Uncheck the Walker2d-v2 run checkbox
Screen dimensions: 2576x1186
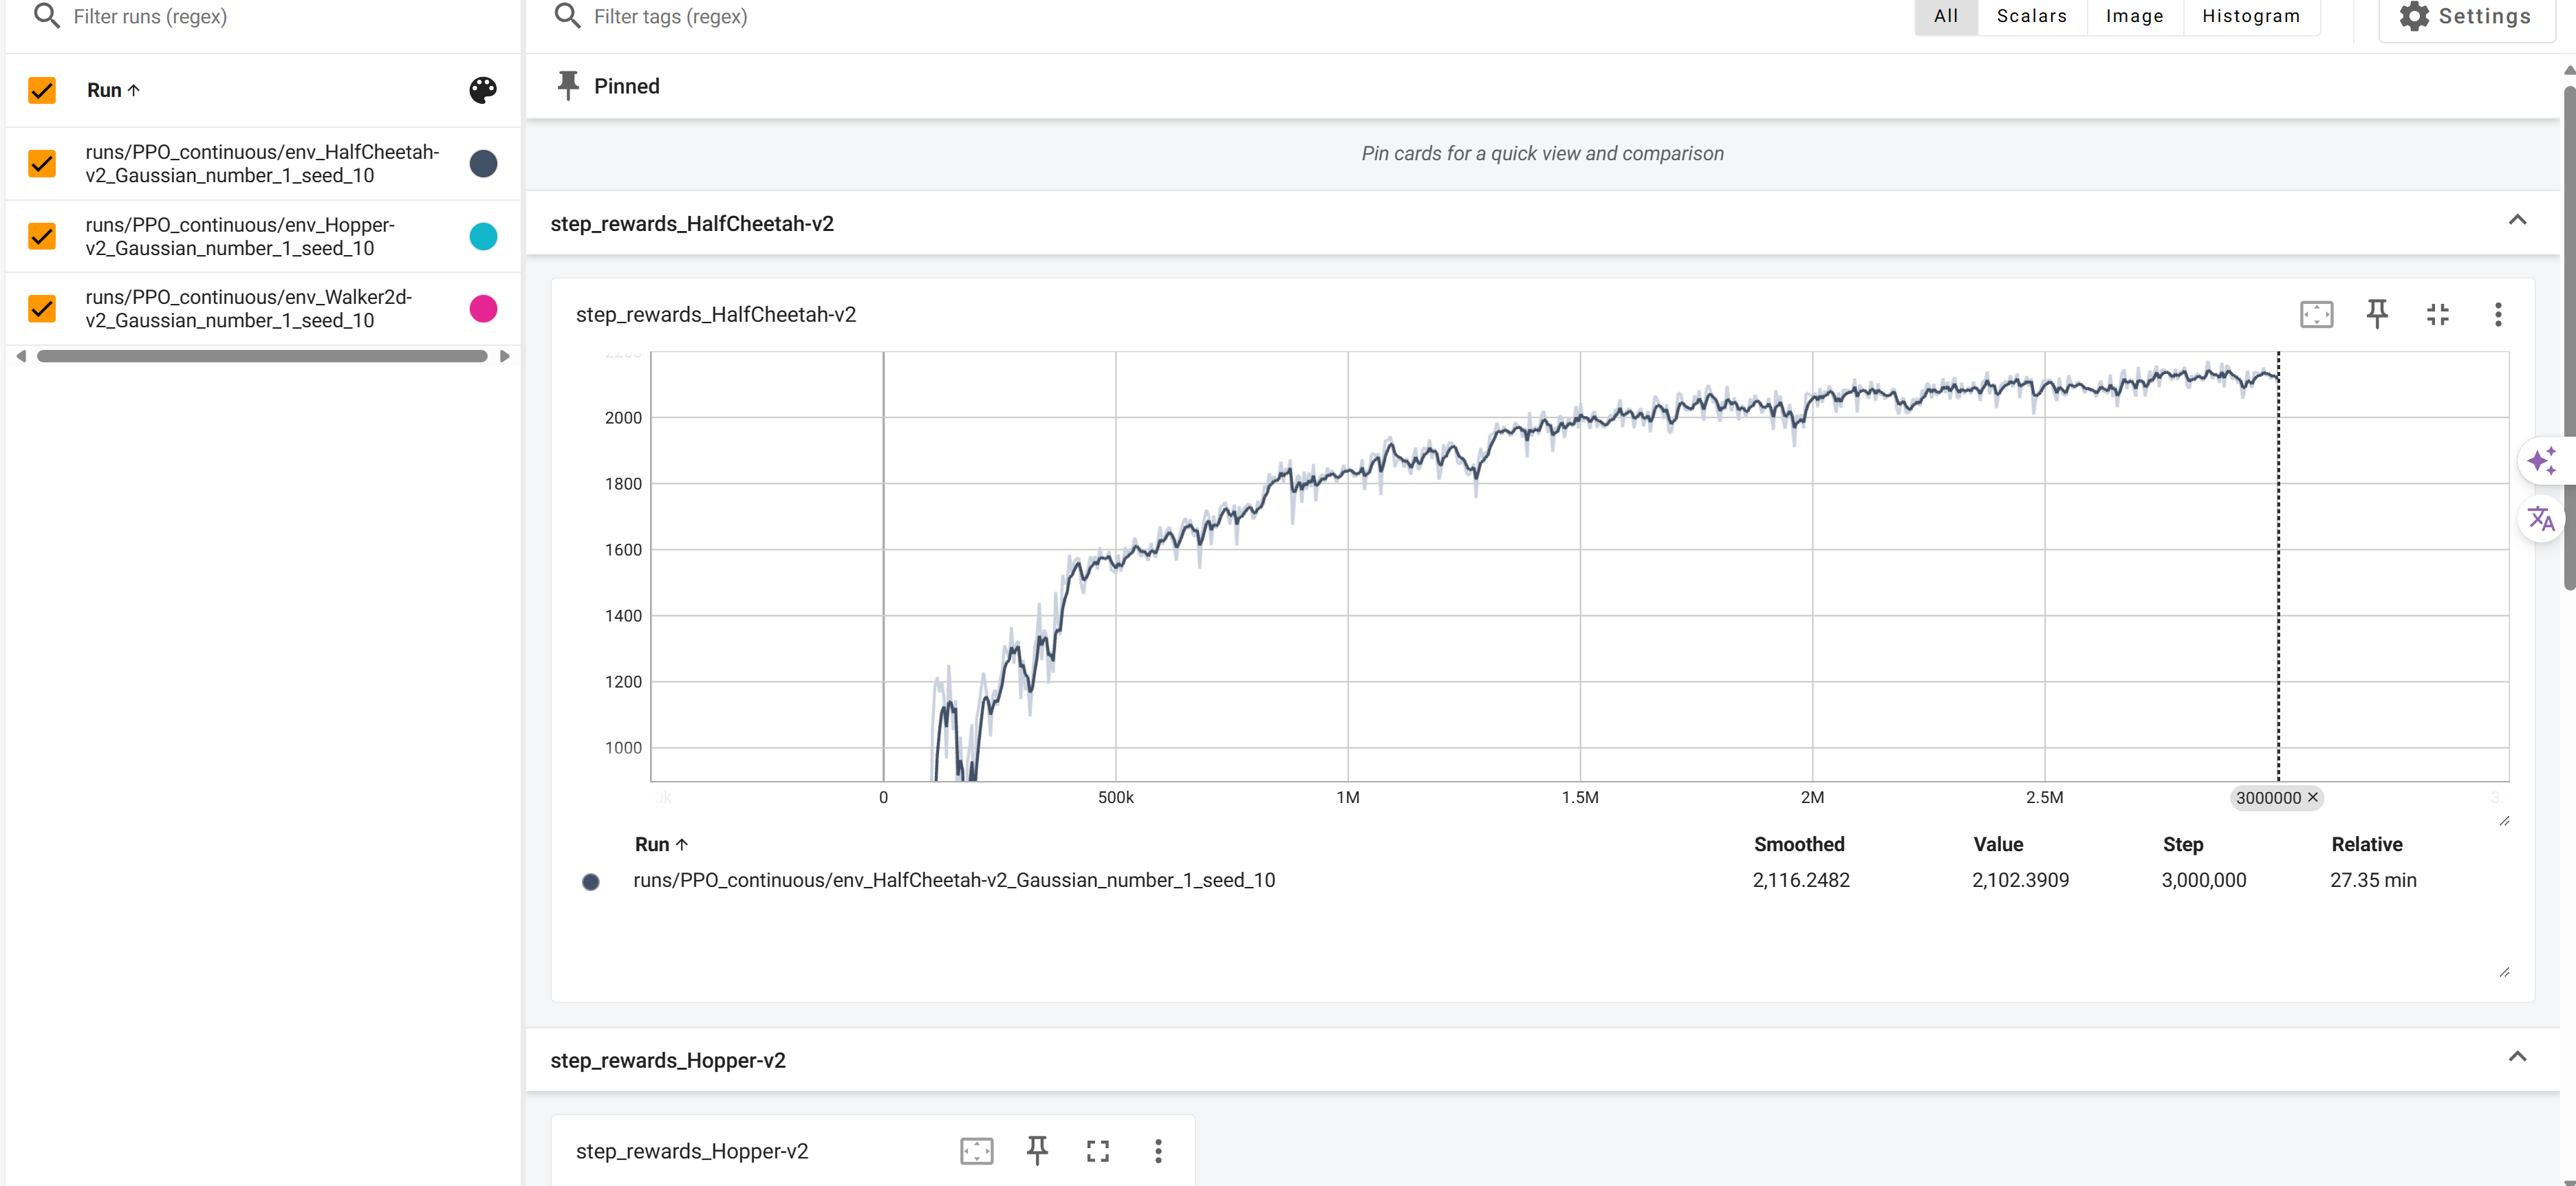[42, 309]
